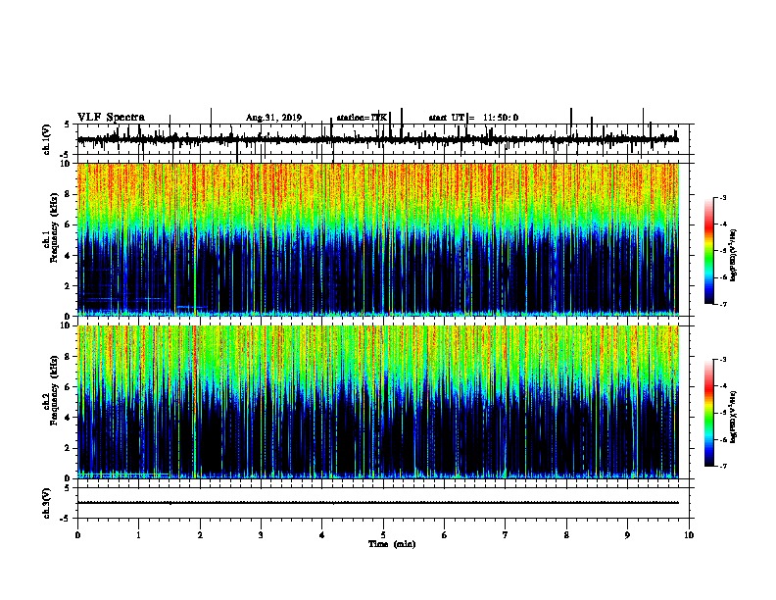776x600 pixels.
Task: Click the ch.1 frequency tick "8"
Action: 69,194
